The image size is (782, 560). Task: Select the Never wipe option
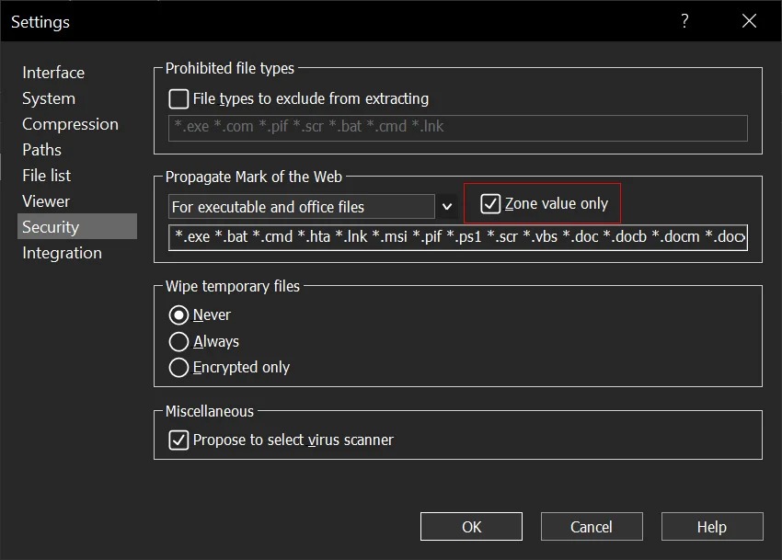pos(178,315)
